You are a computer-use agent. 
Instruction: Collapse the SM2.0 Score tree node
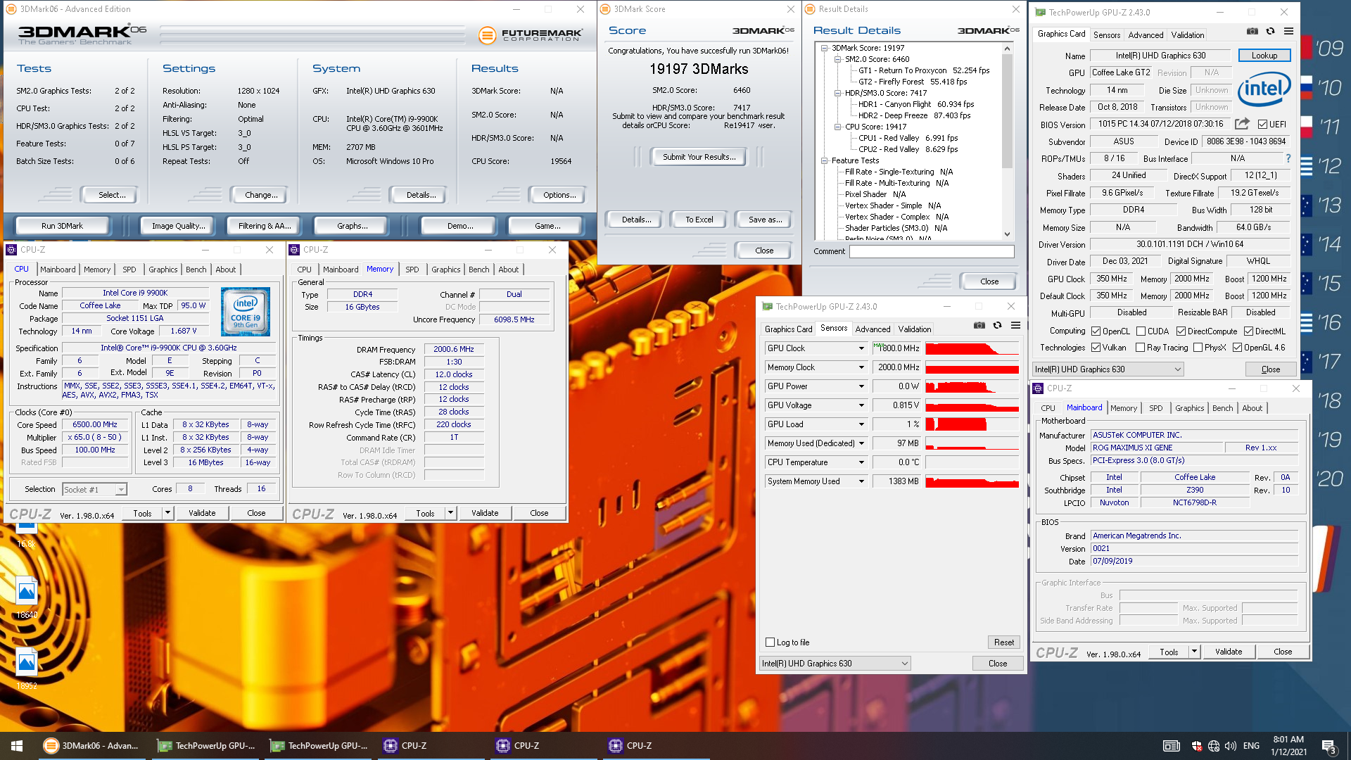(x=838, y=59)
